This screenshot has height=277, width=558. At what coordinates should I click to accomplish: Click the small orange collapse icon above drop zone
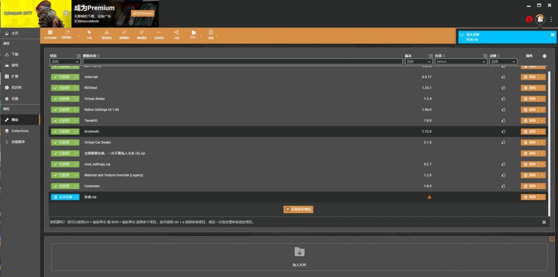pyautogui.click(x=552, y=238)
